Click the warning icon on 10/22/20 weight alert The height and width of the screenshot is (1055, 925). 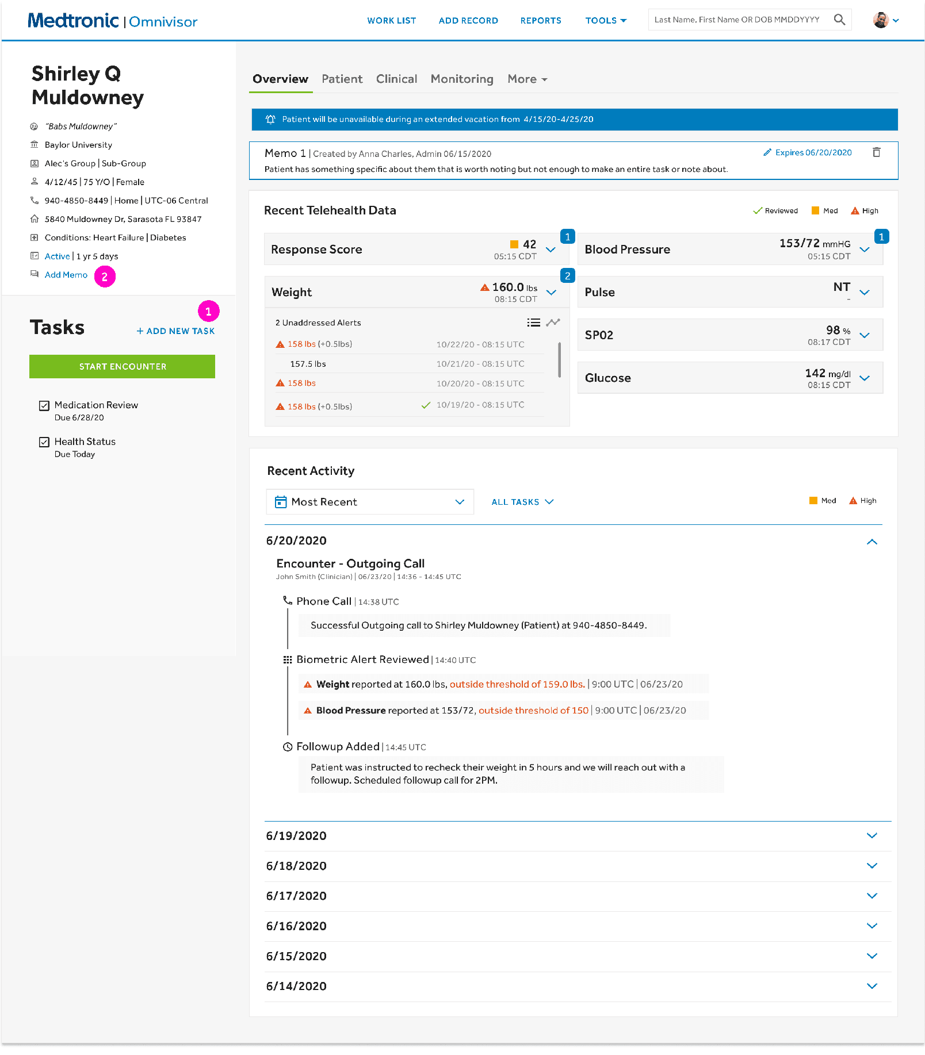pos(280,344)
